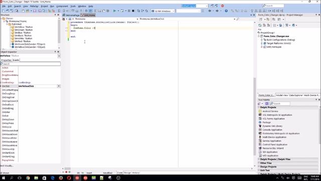Click the Save file toolbar icon

35,11
